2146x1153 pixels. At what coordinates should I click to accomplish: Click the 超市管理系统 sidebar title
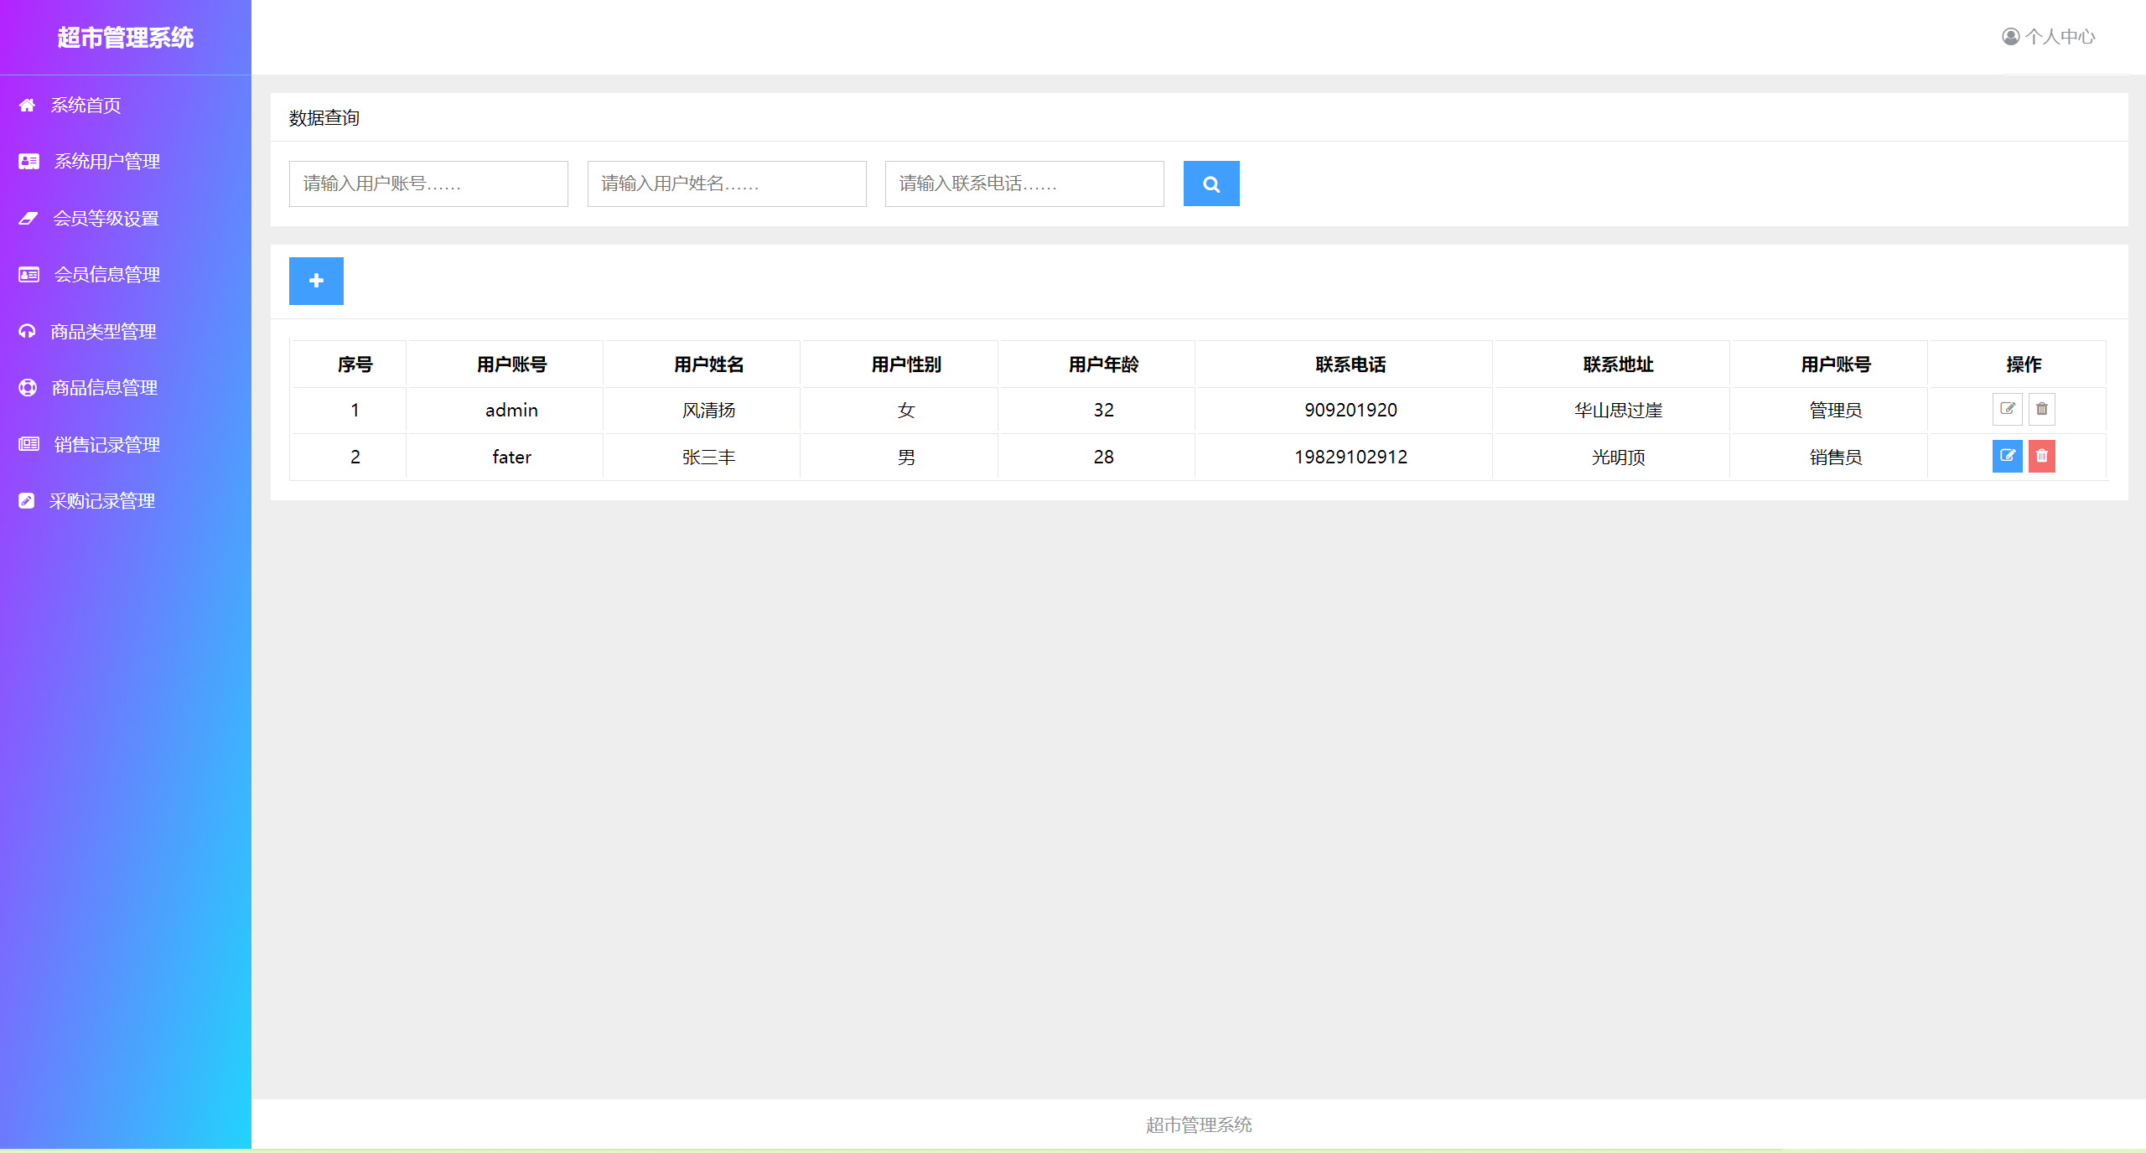click(125, 38)
